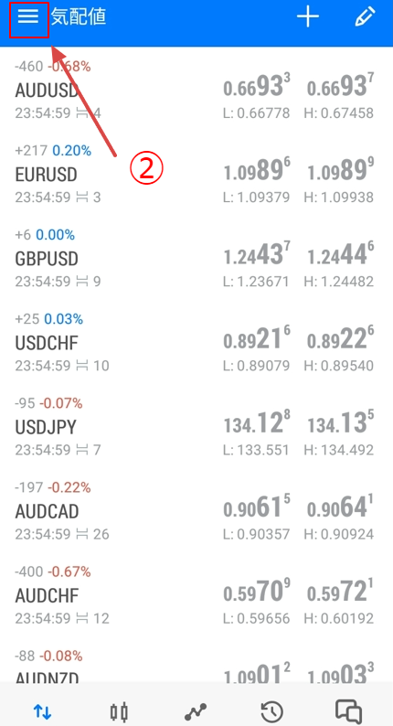Tap the AUDUSD bid price 0.6693

[x=257, y=85]
